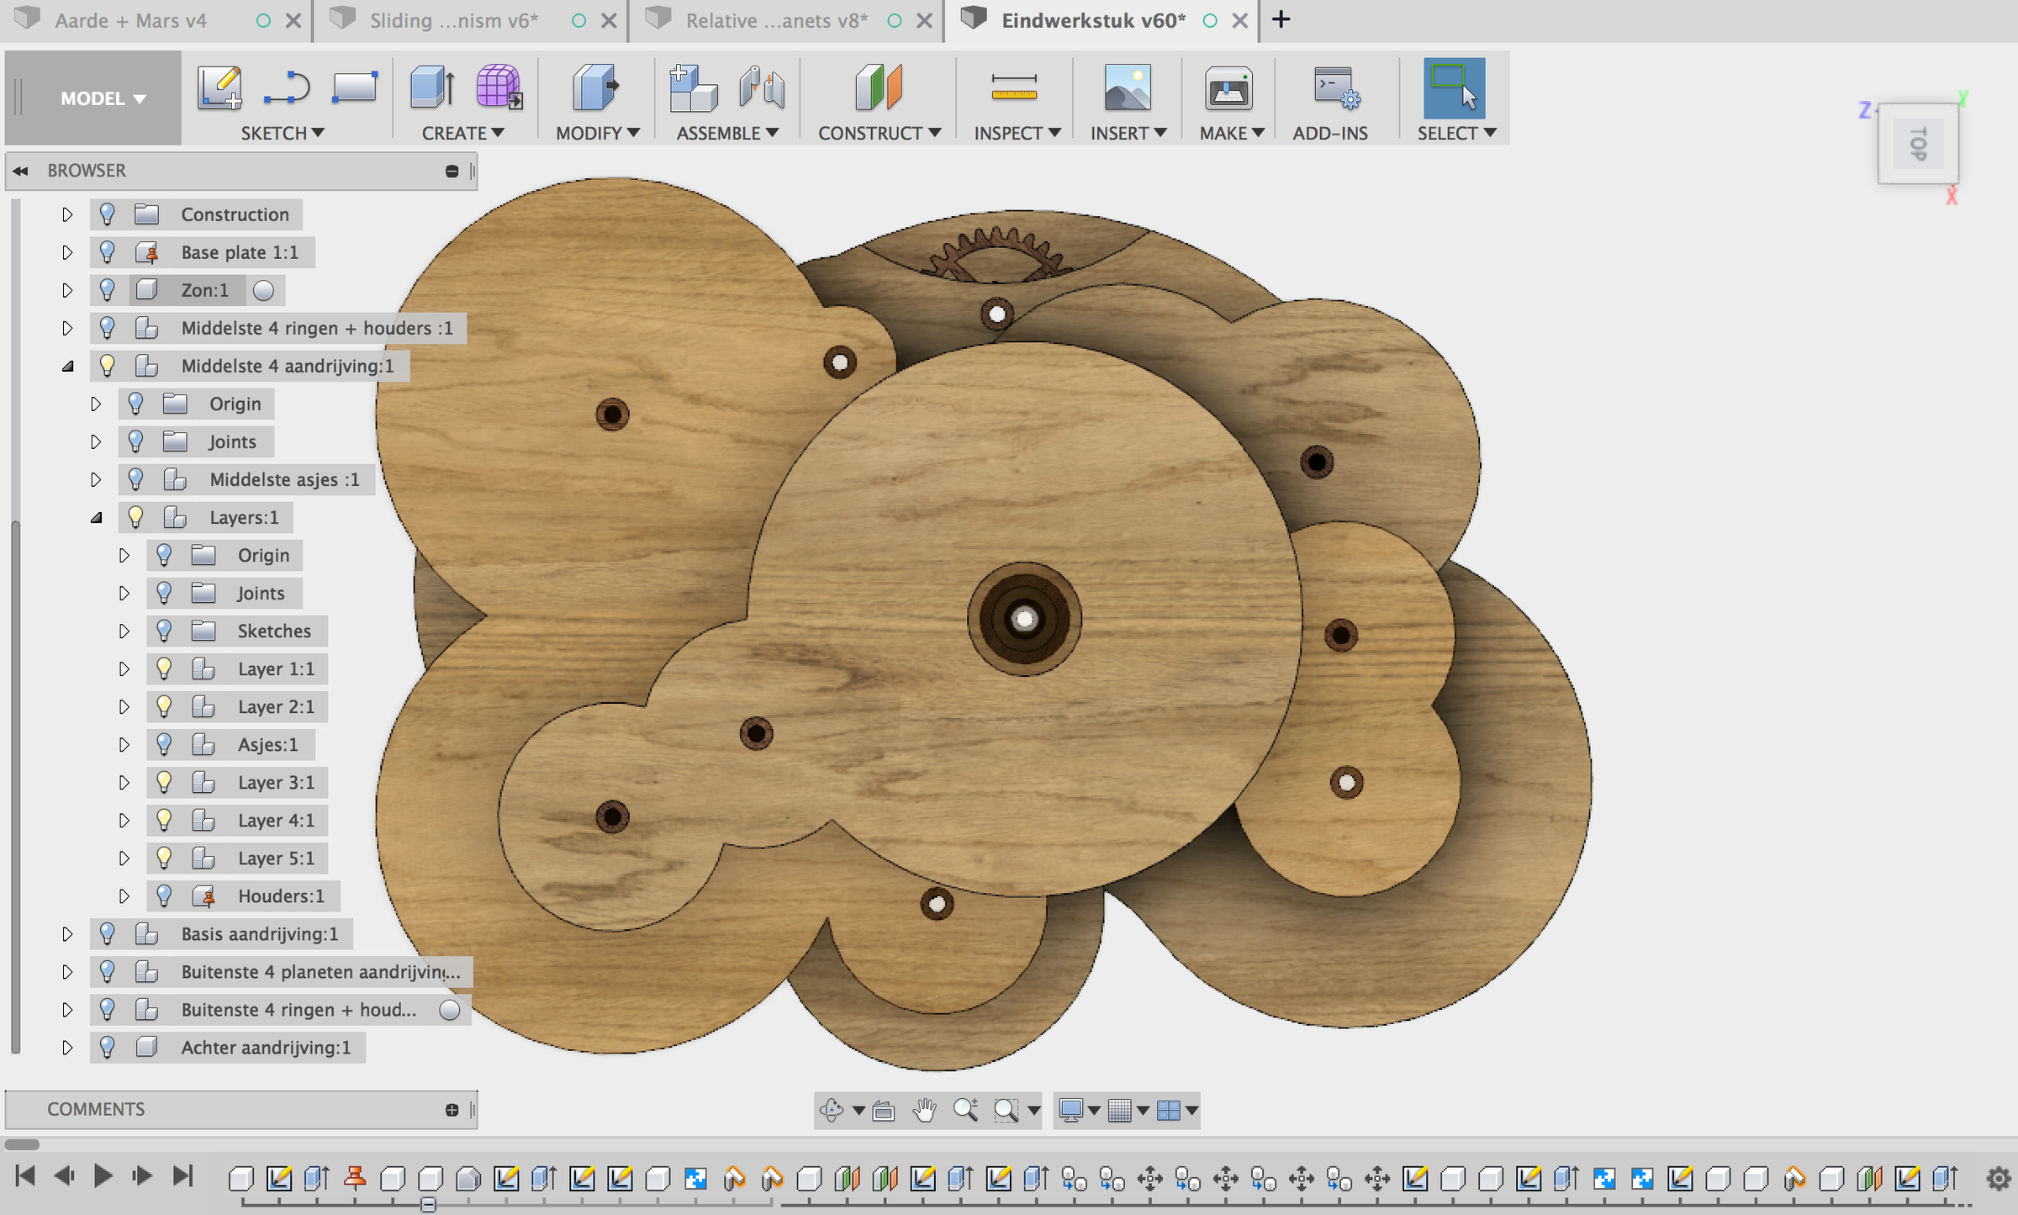Expand the Houders:1 tree node

click(x=124, y=896)
